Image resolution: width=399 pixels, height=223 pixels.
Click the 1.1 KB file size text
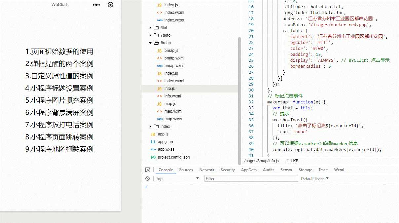pyautogui.click(x=292, y=161)
